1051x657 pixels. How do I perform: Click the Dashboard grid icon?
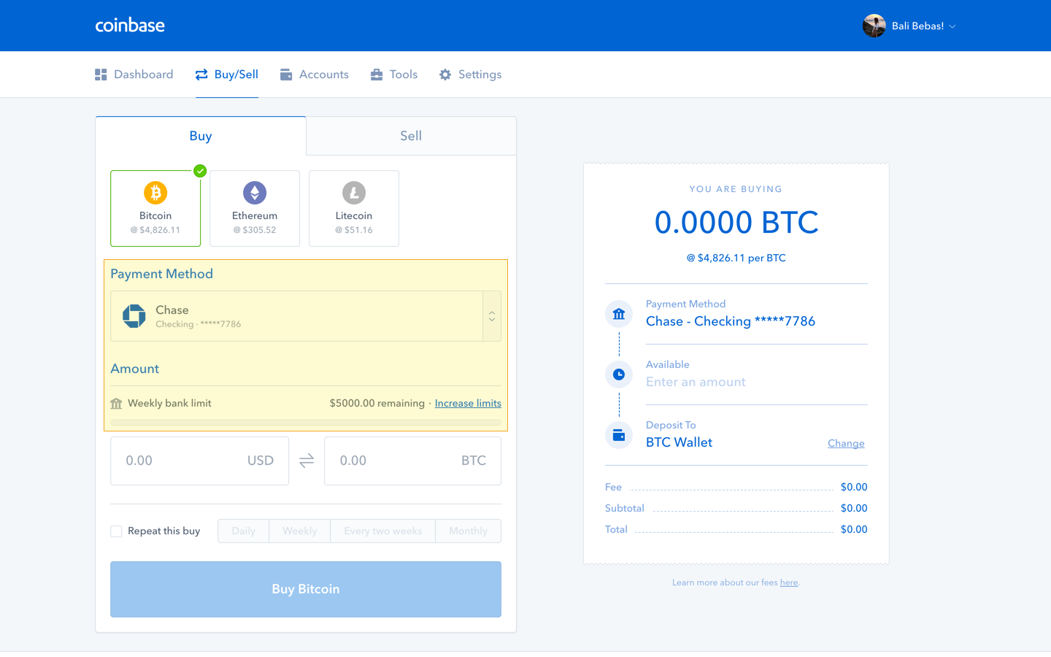[101, 74]
